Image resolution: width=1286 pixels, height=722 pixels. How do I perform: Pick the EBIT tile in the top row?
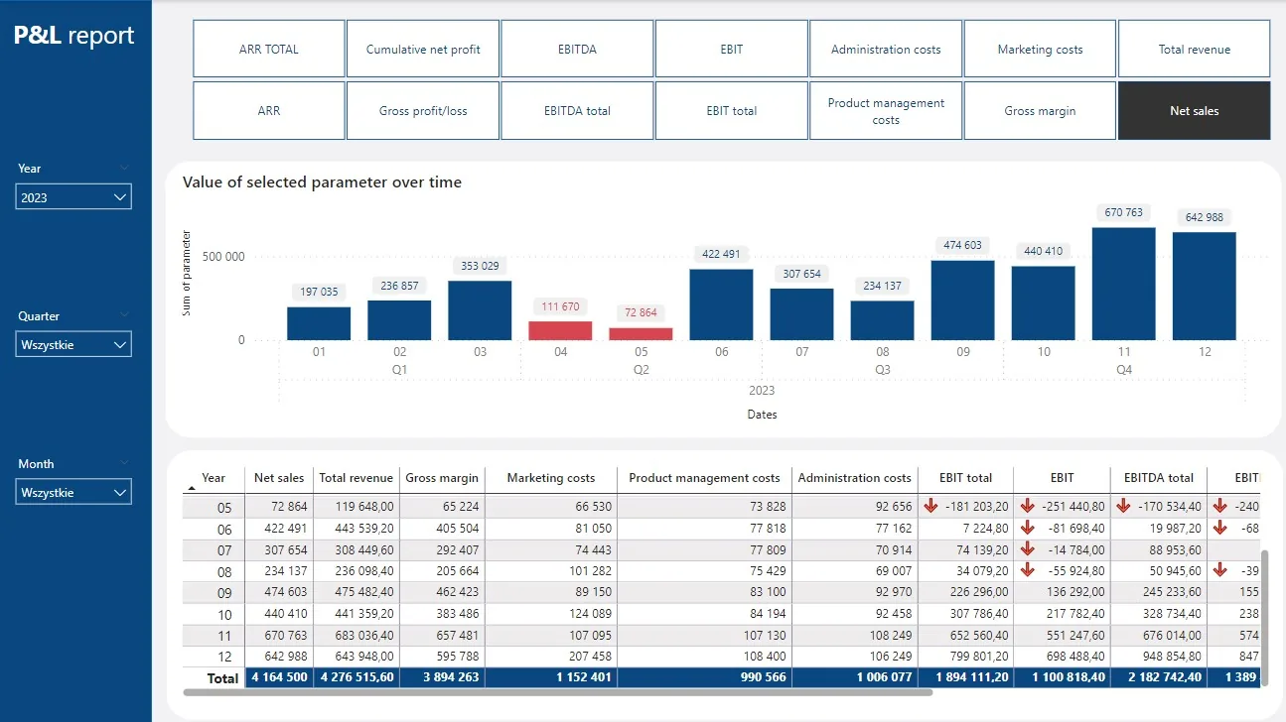[732, 49]
